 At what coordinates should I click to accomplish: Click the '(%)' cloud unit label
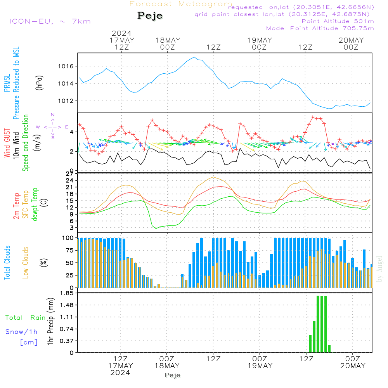[x=44, y=263]
